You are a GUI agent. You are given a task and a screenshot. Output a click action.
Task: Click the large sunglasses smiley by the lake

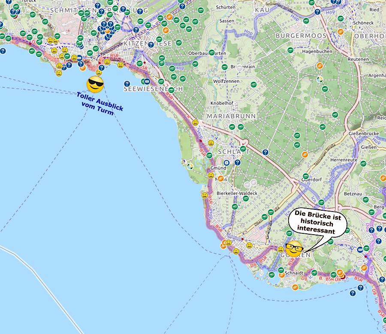[x=95, y=84]
